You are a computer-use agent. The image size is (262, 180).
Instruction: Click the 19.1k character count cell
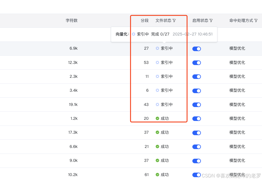[x=73, y=104]
